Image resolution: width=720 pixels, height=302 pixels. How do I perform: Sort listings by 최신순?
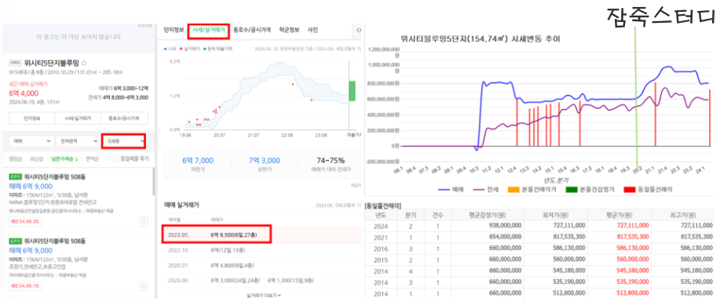coord(37,158)
